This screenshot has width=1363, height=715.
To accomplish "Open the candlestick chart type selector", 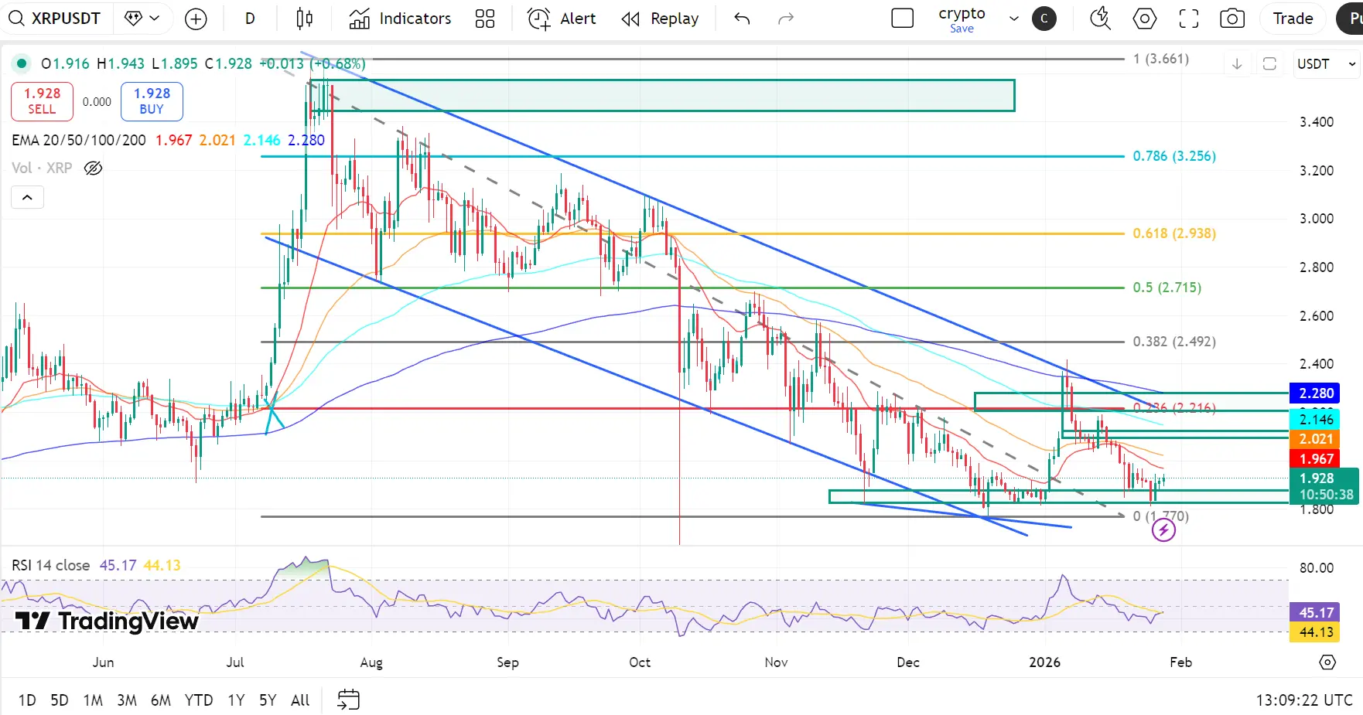I will 305,19.
